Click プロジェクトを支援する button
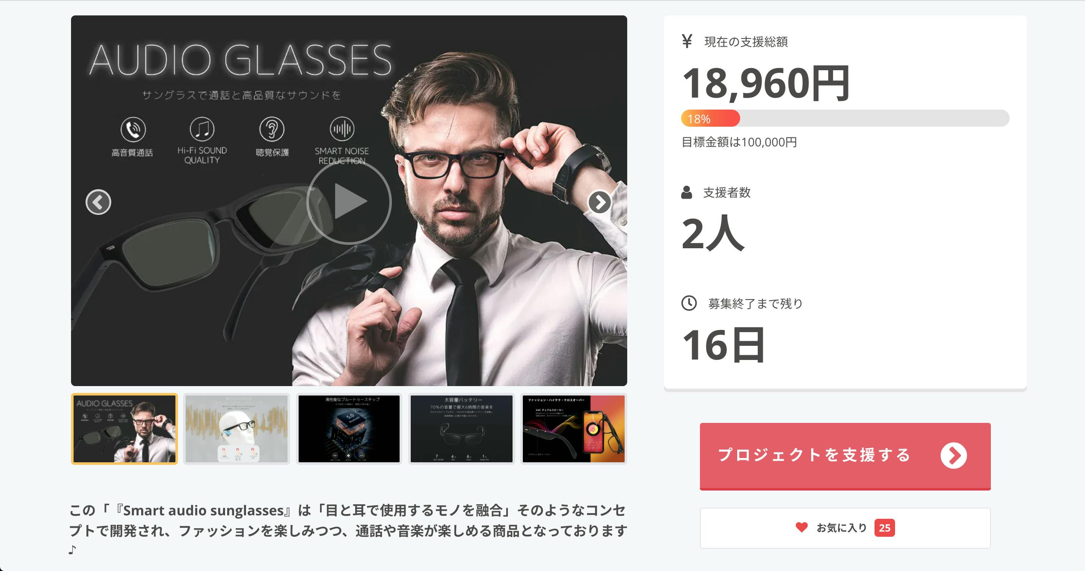The image size is (1085, 571). (845, 456)
